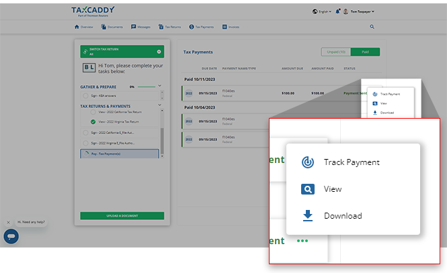Click the Amount Due column header
Viewport: 447px width, 273px height.
pos(292,68)
